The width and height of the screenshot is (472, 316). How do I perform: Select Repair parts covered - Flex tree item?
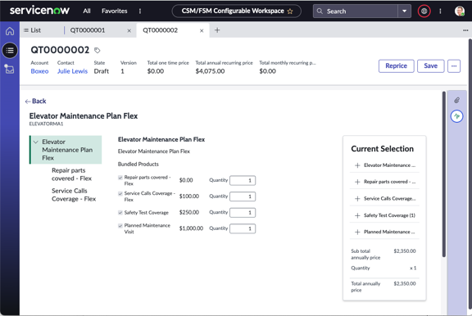click(71, 174)
